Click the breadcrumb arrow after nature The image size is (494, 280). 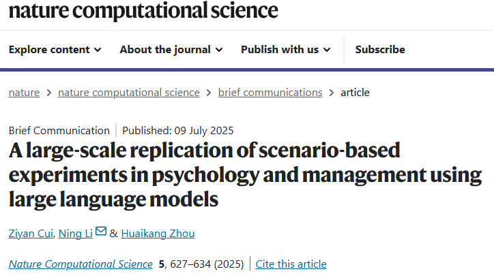49,93
